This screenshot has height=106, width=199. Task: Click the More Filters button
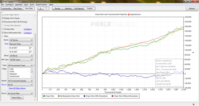(x=17, y=98)
